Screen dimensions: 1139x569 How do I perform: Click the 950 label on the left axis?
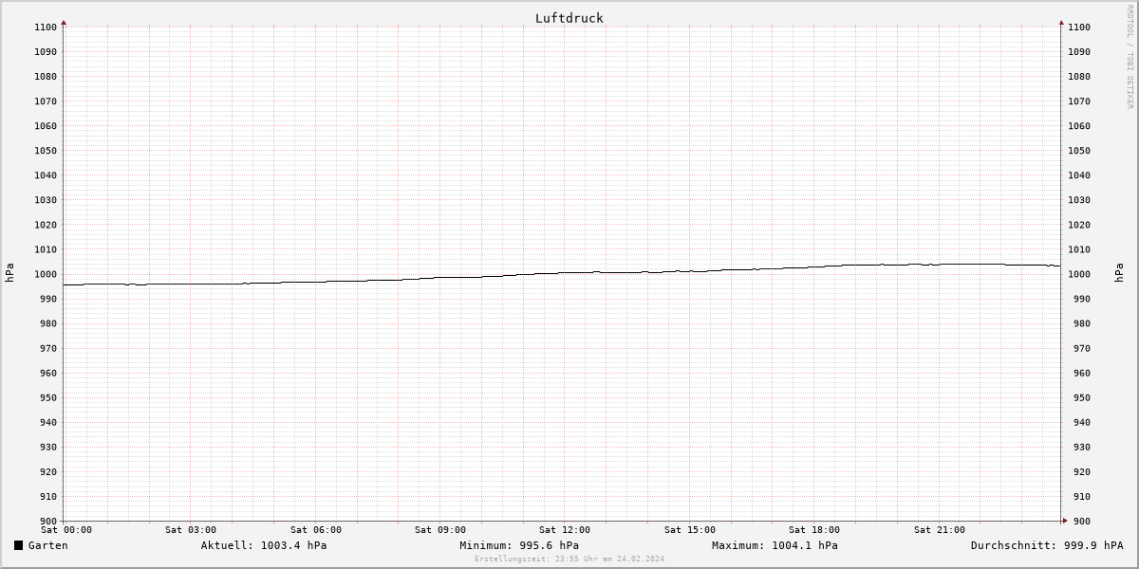48,397
